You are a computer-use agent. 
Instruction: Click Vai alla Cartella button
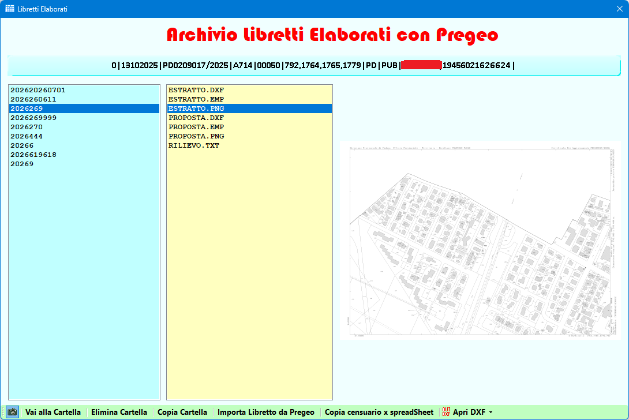point(53,412)
